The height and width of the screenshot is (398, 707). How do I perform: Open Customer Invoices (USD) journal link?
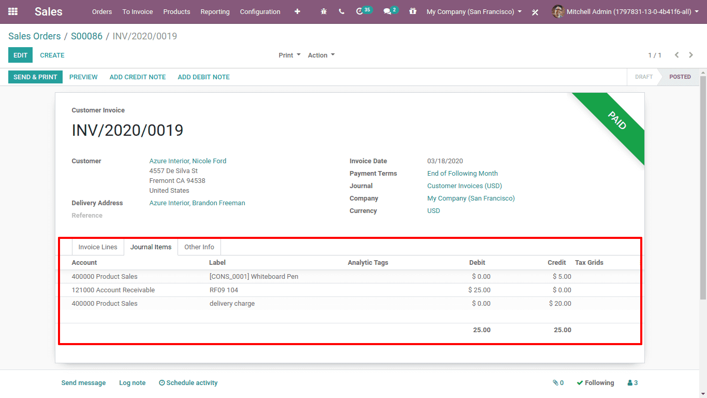click(464, 186)
